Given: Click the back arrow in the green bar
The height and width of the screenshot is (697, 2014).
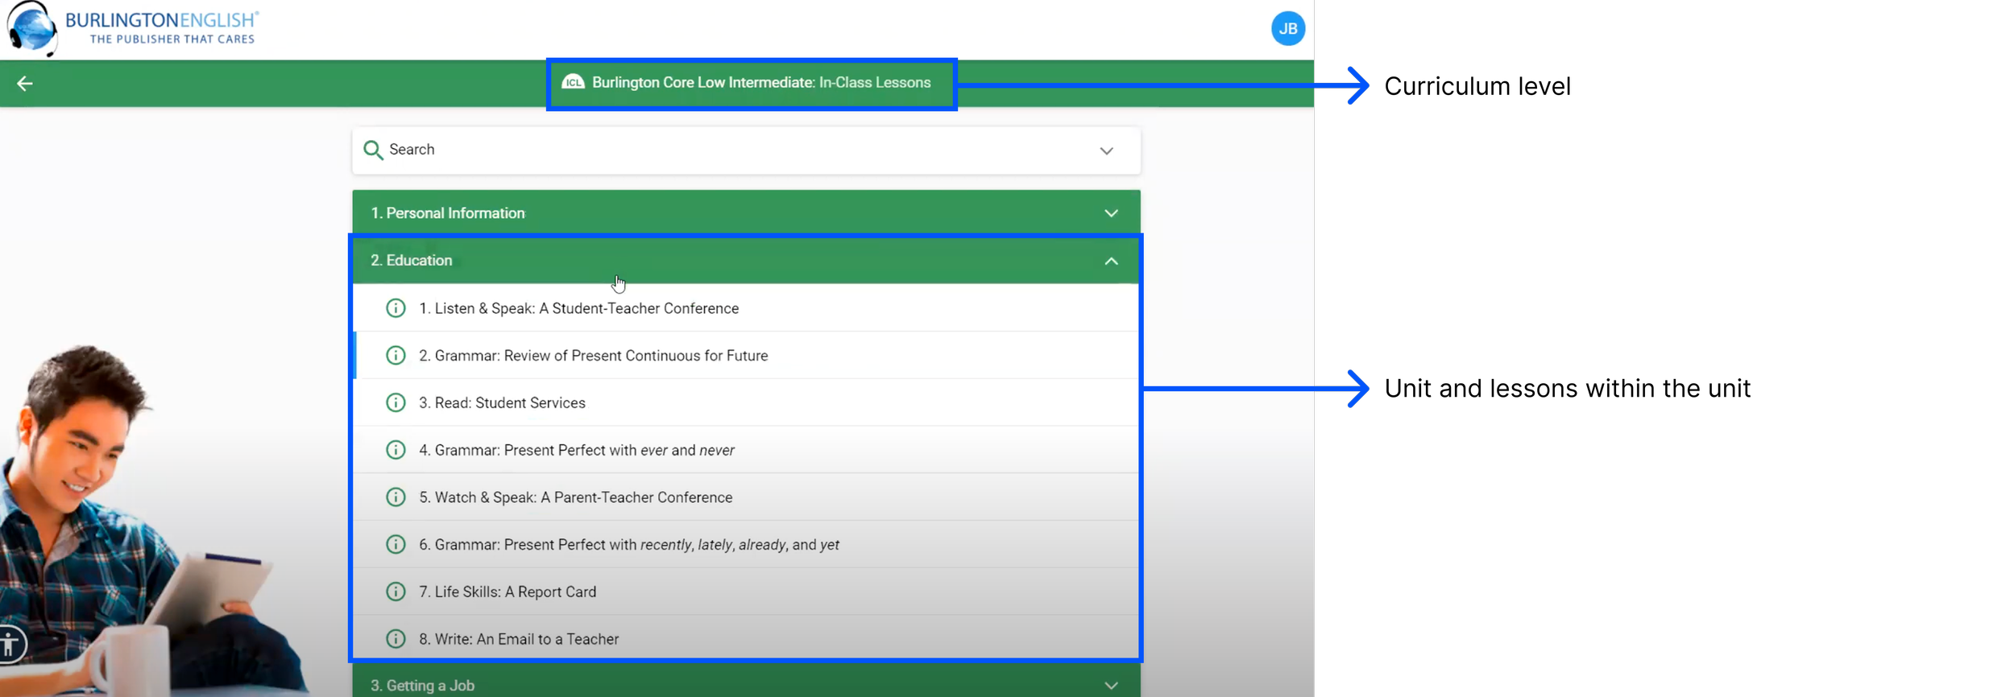Looking at the screenshot, I should 25,84.
